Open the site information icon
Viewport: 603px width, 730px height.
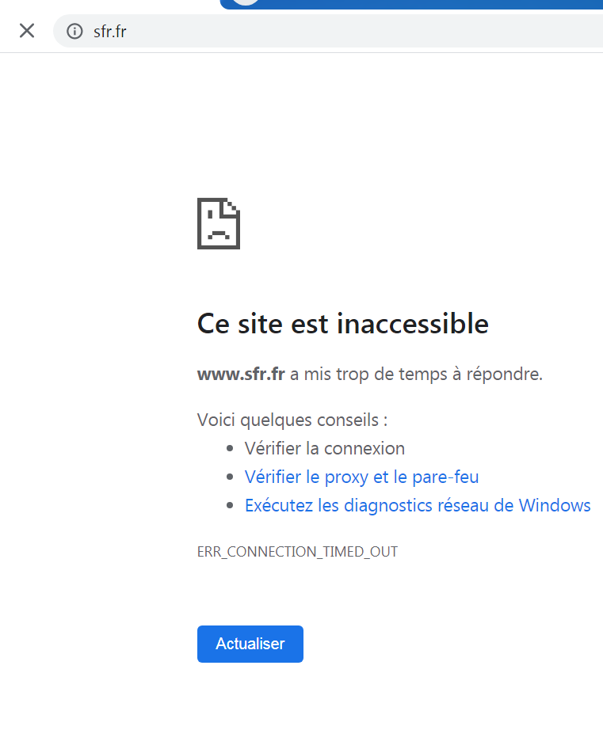tap(74, 32)
